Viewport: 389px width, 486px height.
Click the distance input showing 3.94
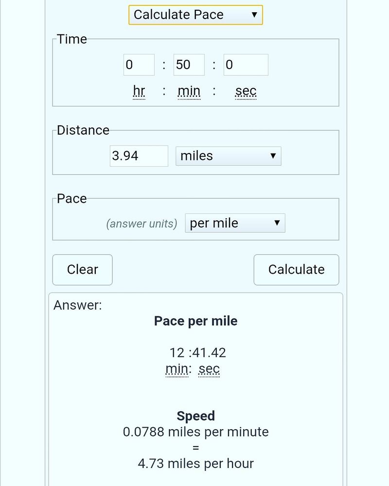(x=139, y=156)
